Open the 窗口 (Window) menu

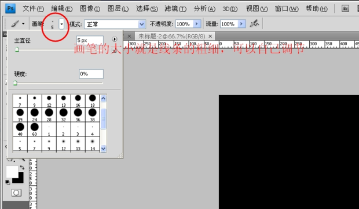[287, 9]
